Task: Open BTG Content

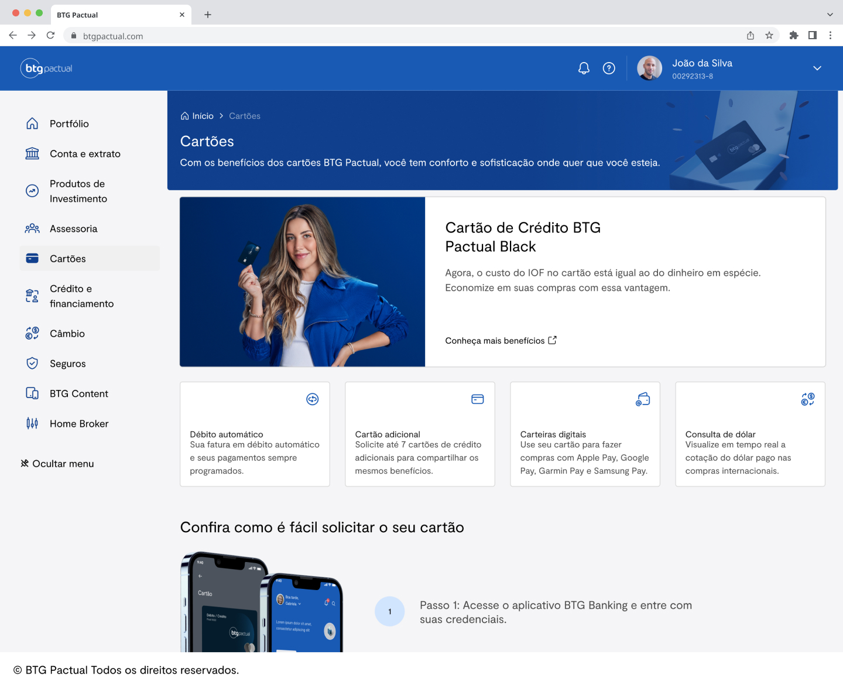Action: [90, 393]
